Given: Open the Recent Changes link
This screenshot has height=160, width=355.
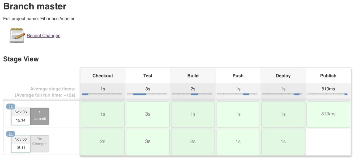Looking at the screenshot, I should tap(44, 35).
